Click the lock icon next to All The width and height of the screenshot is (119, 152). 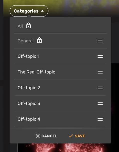click(29, 26)
